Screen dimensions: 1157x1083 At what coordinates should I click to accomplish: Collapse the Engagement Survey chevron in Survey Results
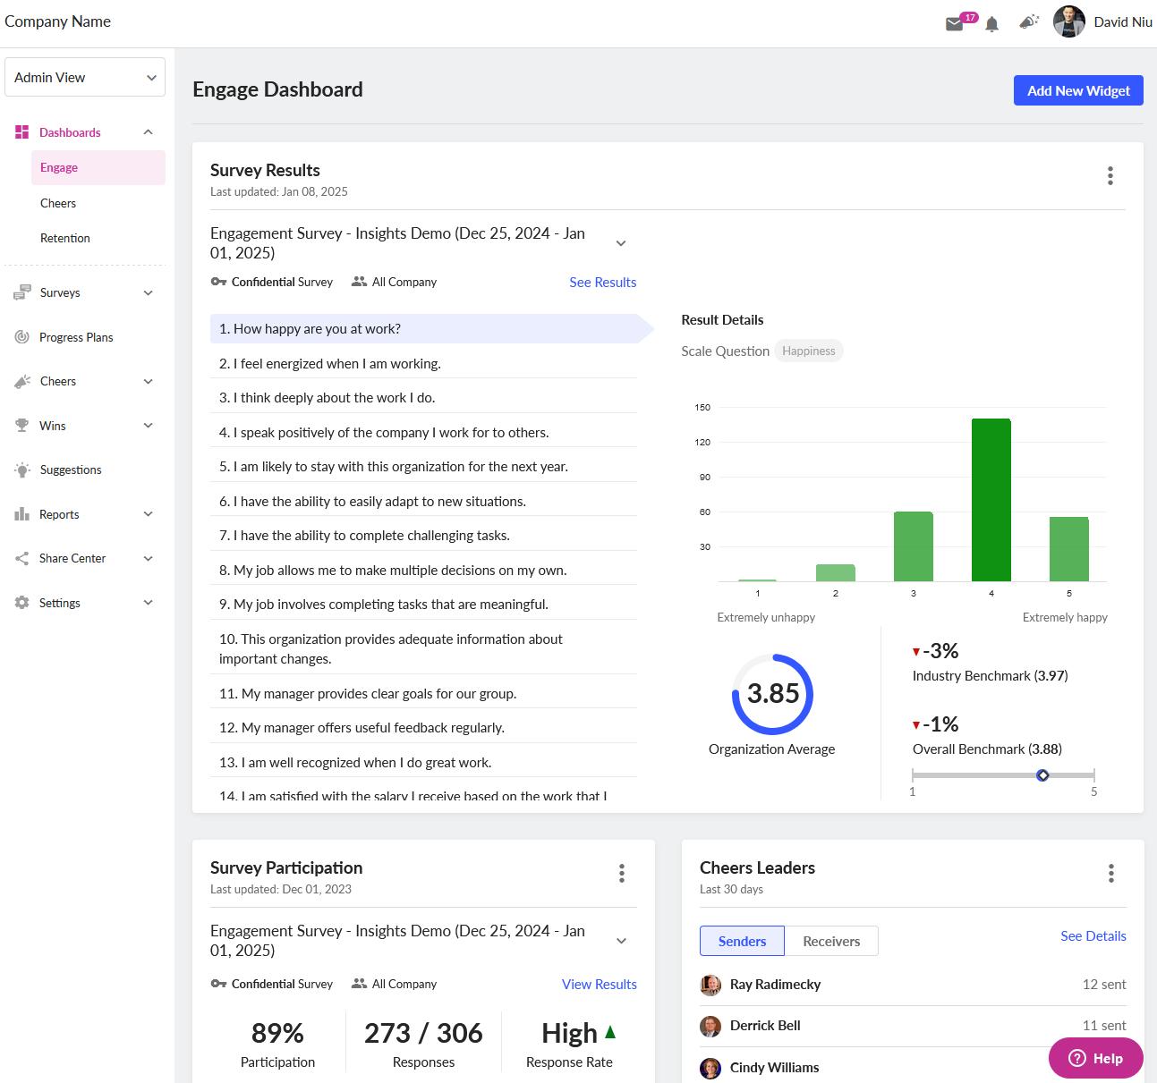(620, 242)
